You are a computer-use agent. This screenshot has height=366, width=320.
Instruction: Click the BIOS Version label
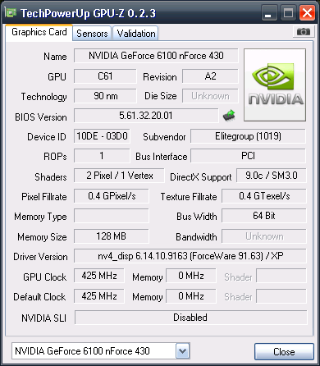pos(41,117)
